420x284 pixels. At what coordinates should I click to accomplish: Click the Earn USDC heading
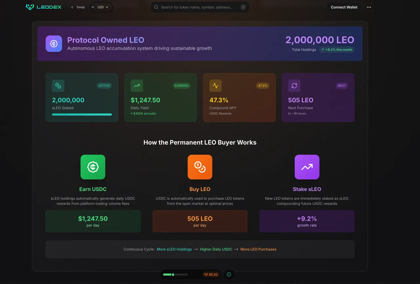[x=93, y=189]
